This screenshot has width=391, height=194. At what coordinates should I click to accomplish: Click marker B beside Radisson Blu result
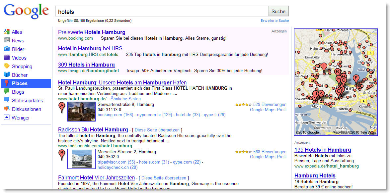62,155
